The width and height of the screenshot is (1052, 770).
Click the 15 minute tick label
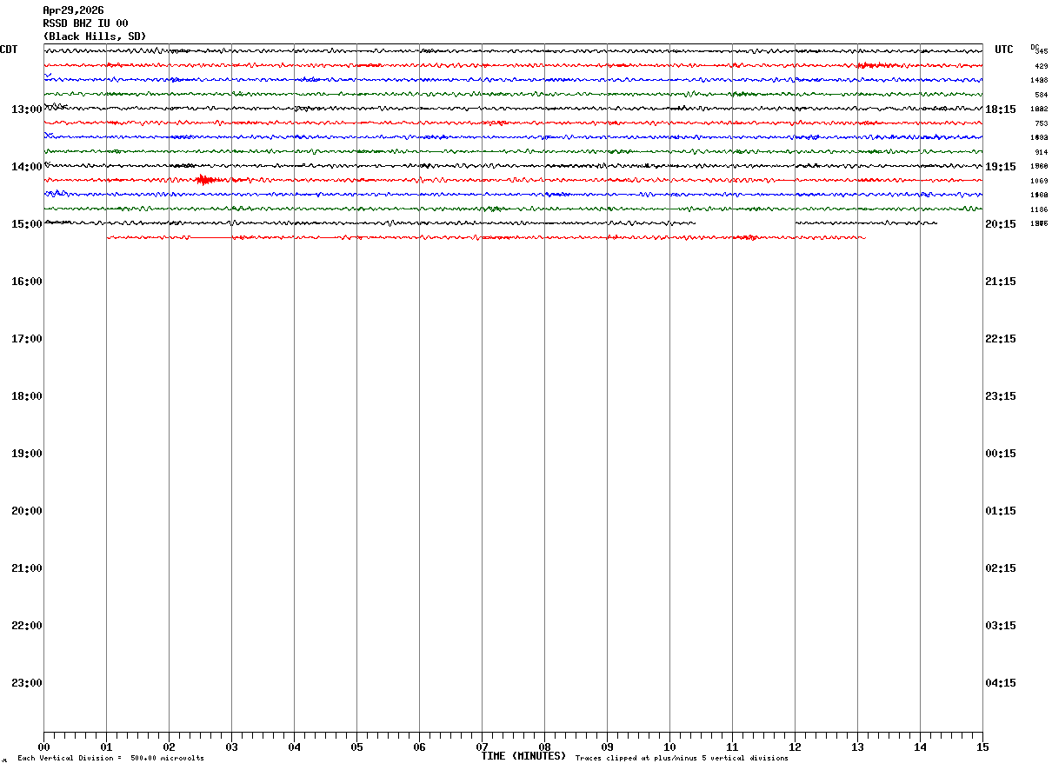click(x=982, y=747)
